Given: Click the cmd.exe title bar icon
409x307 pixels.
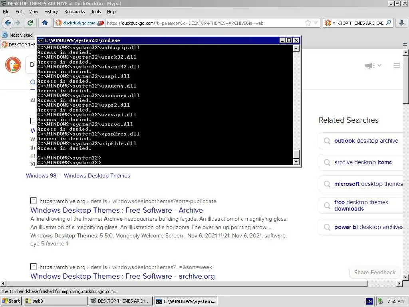Looking at the screenshot, I should click(x=40, y=40).
